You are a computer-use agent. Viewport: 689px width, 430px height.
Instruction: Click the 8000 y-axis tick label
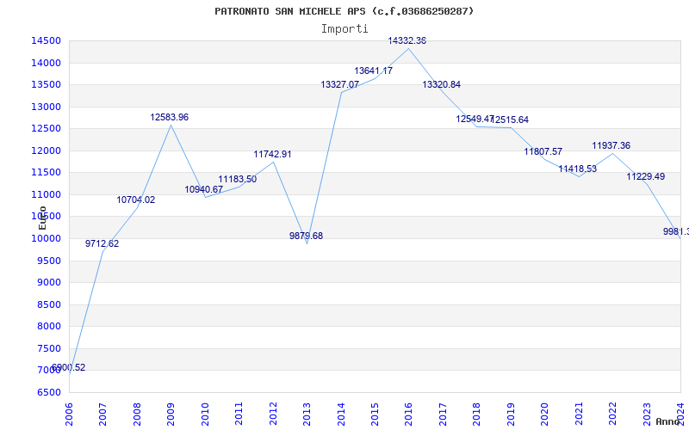coord(48,327)
